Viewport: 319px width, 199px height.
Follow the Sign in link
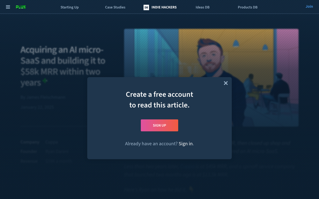186,144
